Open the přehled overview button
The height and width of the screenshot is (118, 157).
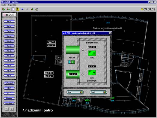click(9, 83)
